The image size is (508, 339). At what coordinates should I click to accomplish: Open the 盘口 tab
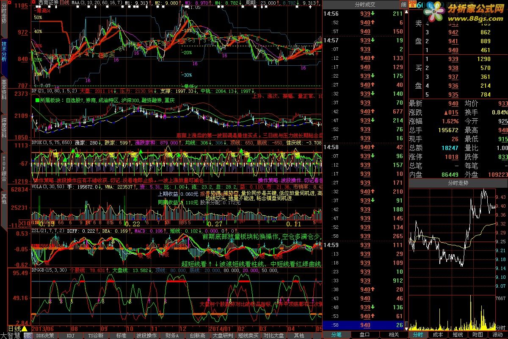click(364, 335)
